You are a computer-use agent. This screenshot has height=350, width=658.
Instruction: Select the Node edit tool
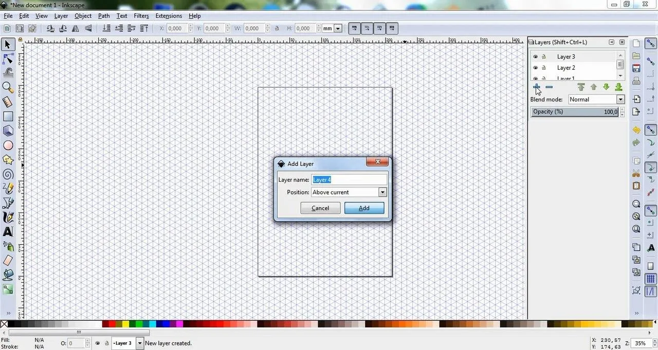click(x=8, y=59)
